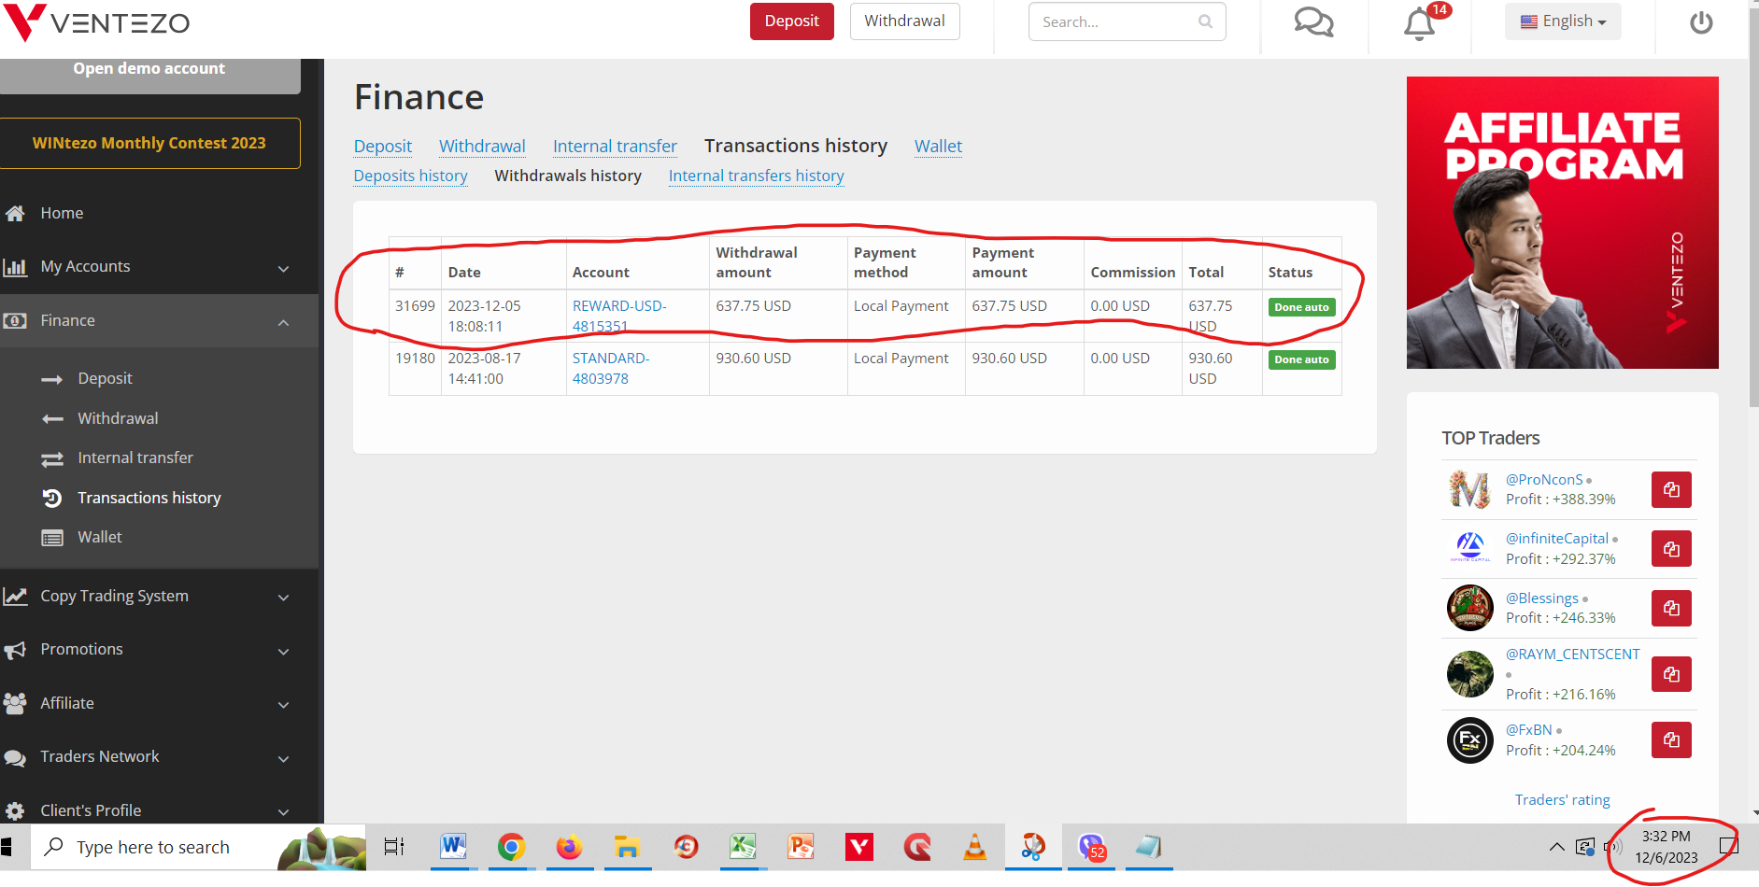Viewport: 1759px width, 887px height.
Task: Click copy button for @Blessings trader
Action: coord(1670,609)
